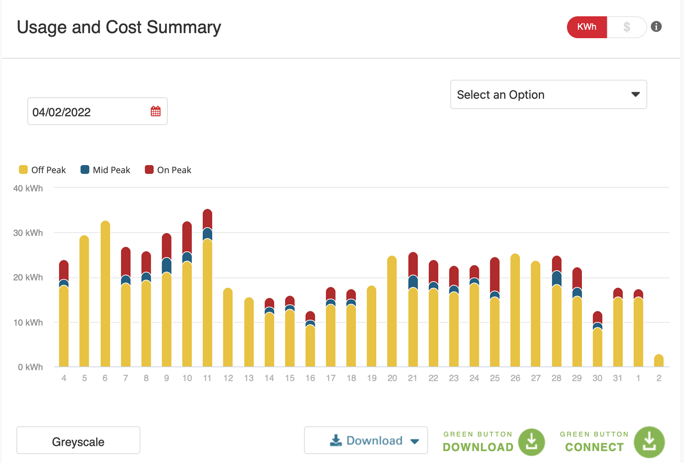
Task: Switch the chart to dollar cost view
Action: 627,27
